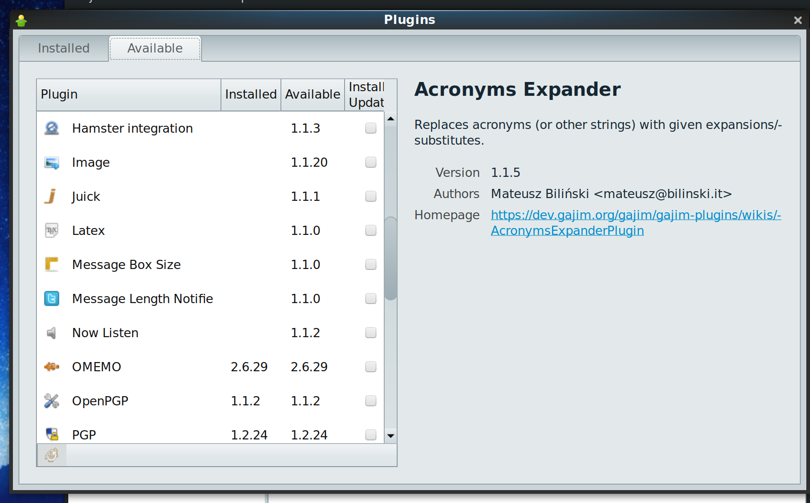Click the Message Box Size plugin icon
810x503 pixels.
52,264
